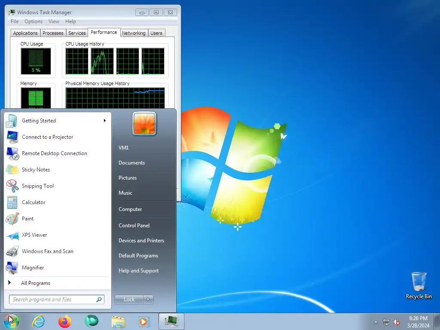Open the green globe taskbar app
Viewport: 440px width, 330px height.
click(91, 321)
